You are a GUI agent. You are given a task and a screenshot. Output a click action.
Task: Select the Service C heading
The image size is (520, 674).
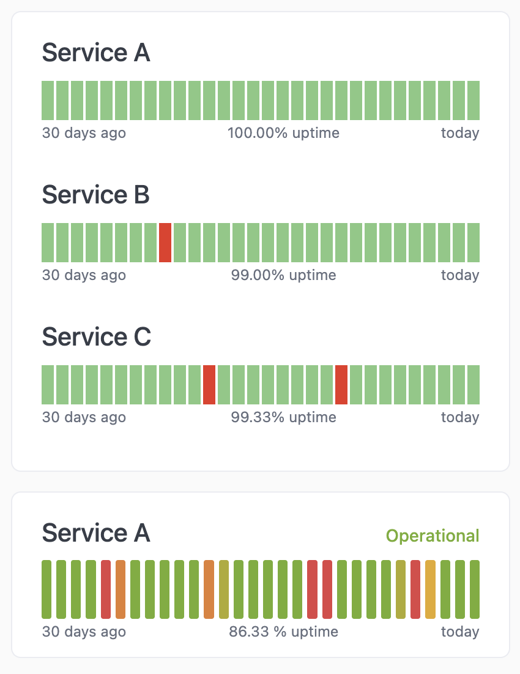pos(96,337)
